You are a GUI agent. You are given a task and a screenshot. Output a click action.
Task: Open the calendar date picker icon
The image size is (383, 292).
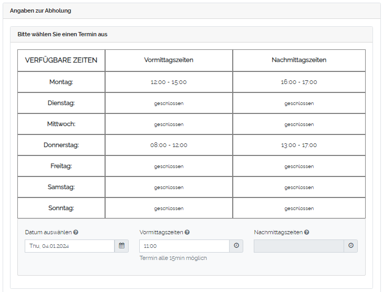tap(121, 246)
